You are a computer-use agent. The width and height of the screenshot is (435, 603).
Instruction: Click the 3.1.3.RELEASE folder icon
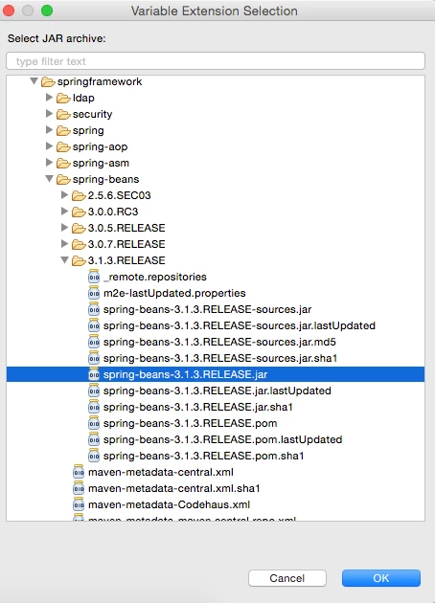(79, 260)
